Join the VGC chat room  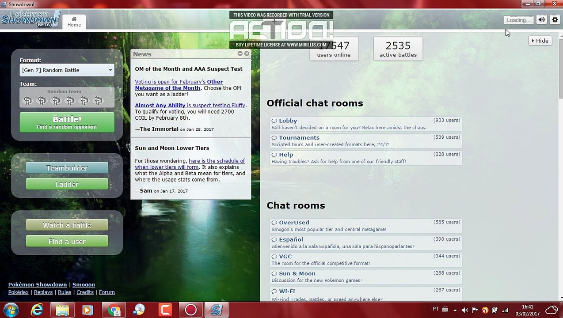[x=365, y=260]
